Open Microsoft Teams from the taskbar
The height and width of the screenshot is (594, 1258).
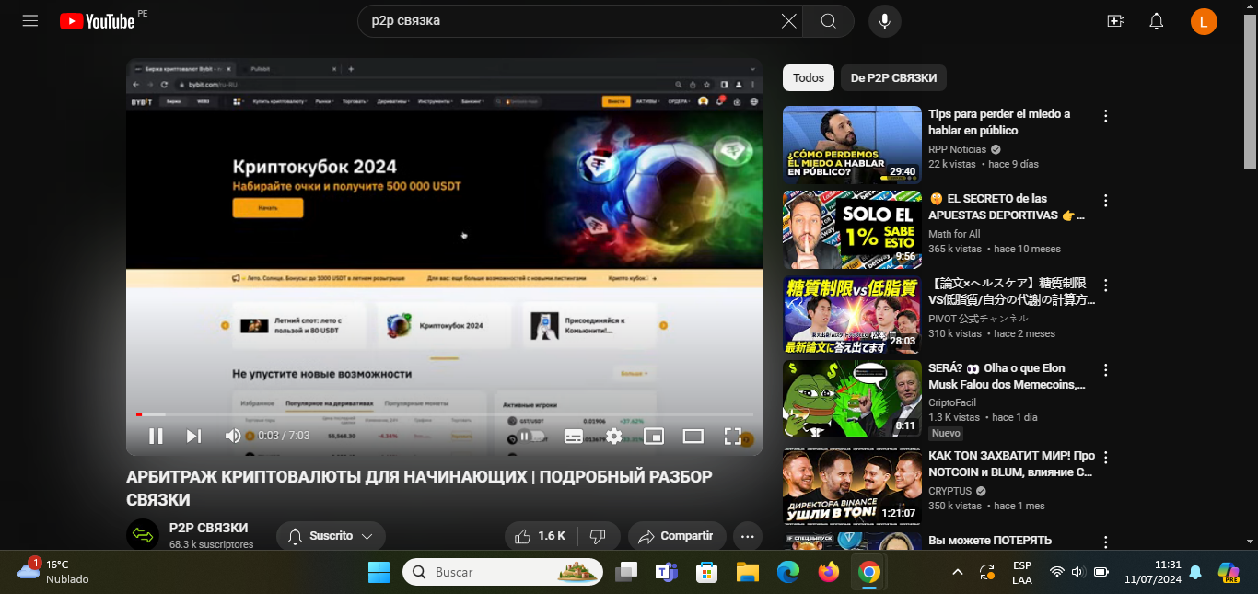(667, 572)
